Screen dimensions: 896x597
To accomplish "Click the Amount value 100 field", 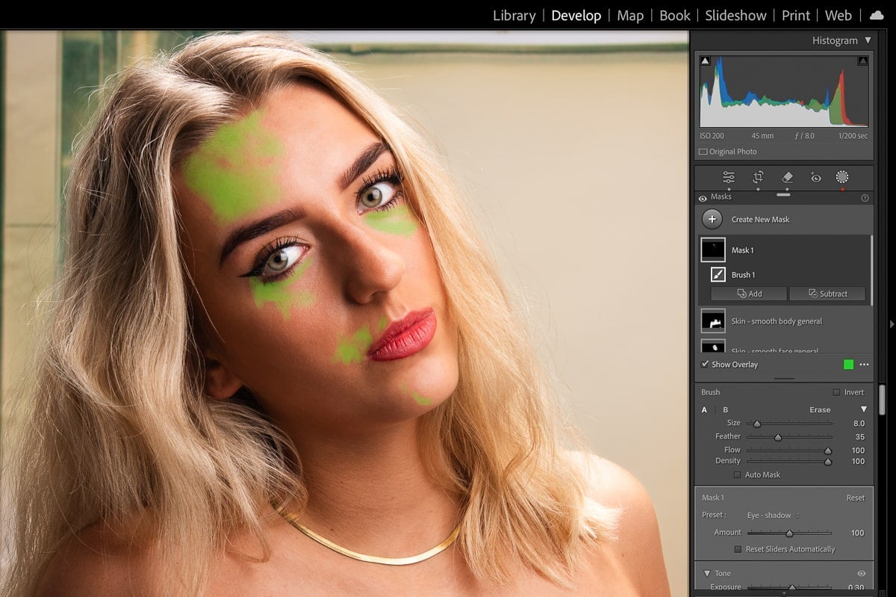I will pyautogui.click(x=857, y=533).
